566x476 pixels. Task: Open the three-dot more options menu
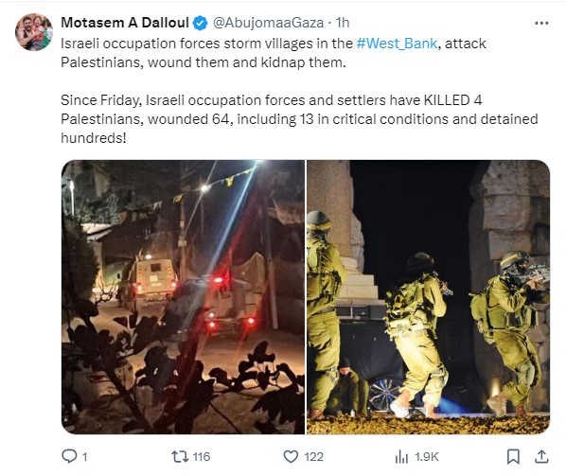pyautogui.click(x=541, y=23)
